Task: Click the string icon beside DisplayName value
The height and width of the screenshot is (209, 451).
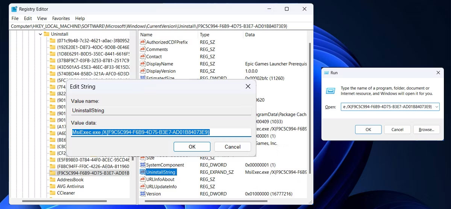Action: pos(142,64)
